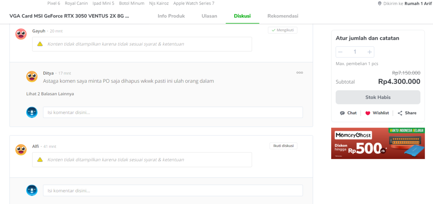Click Alfi's avatar icon

click(x=21, y=150)
